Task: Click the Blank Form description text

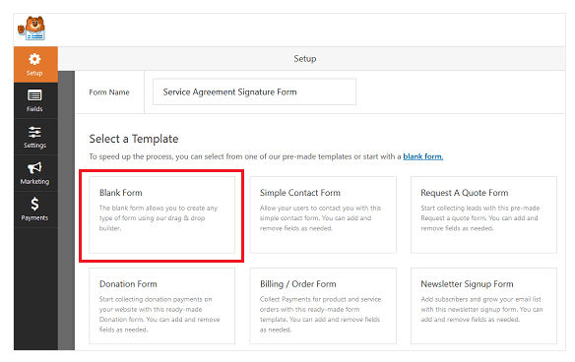Action: (159, 218)
